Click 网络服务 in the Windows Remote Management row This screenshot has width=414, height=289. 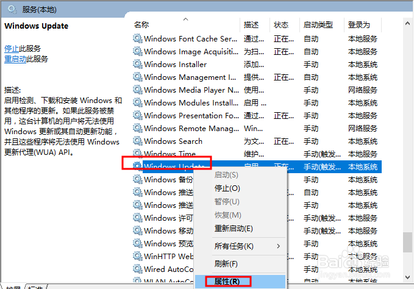tap(363, 128)
